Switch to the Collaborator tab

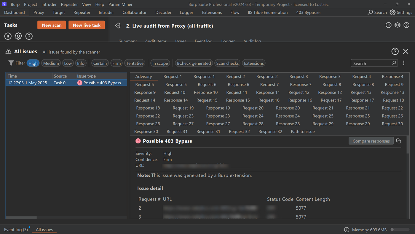pyautogui.click(x=135, y=12)
